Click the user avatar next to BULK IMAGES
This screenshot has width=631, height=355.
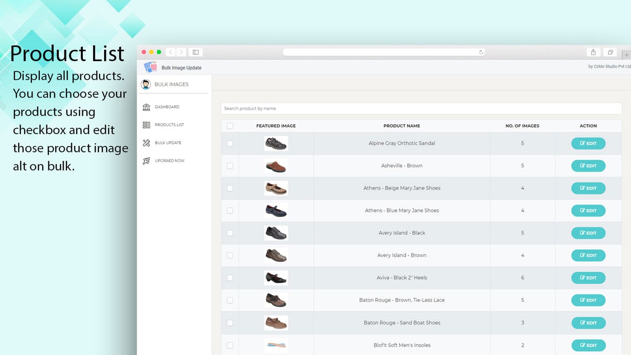click(x=145, y=84)
